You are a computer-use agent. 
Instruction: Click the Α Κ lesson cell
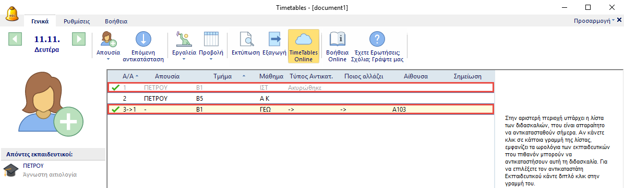264,98
